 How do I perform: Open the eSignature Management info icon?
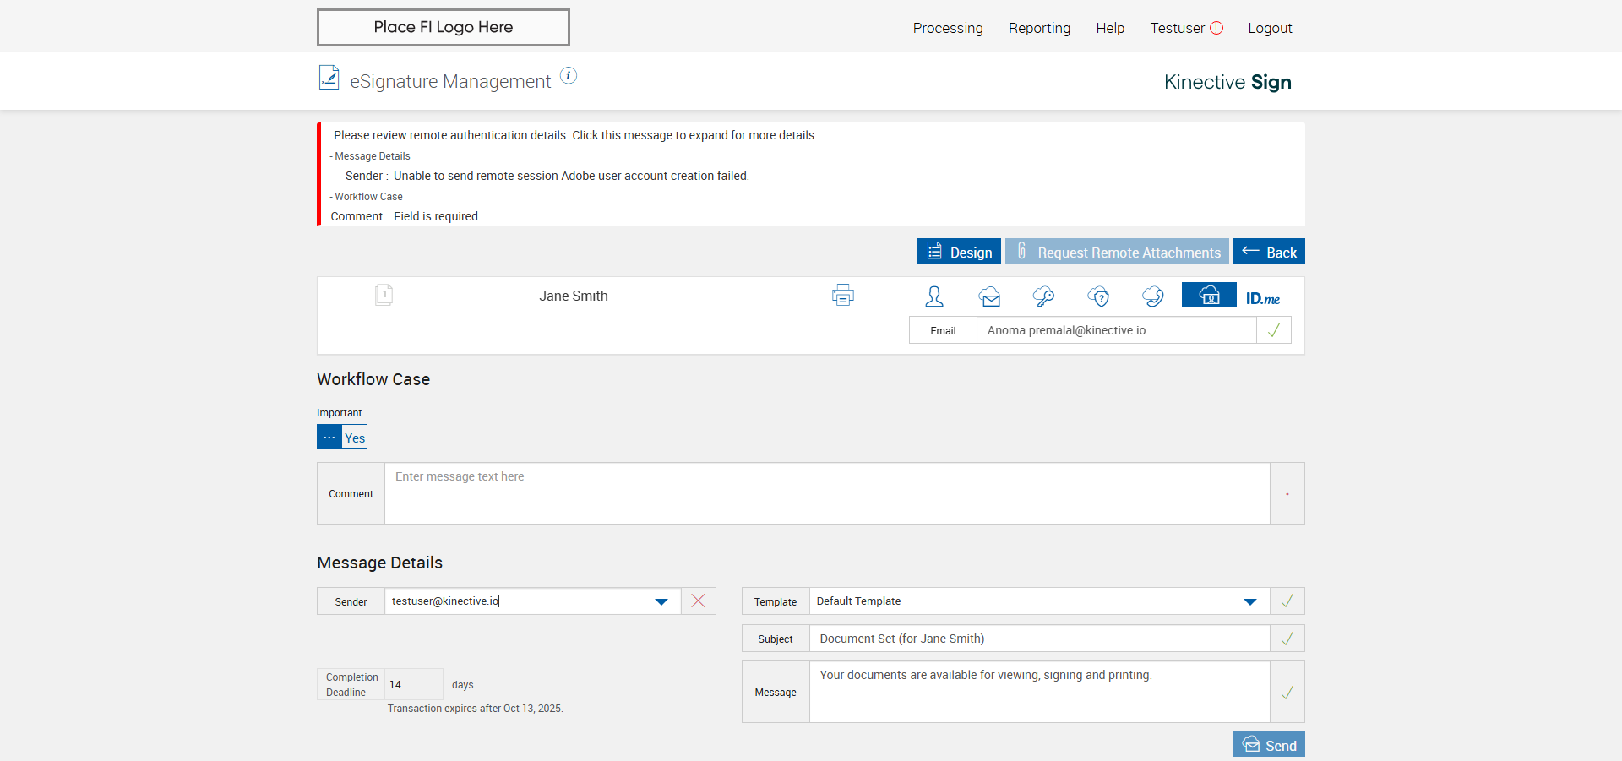pos(569,76)
